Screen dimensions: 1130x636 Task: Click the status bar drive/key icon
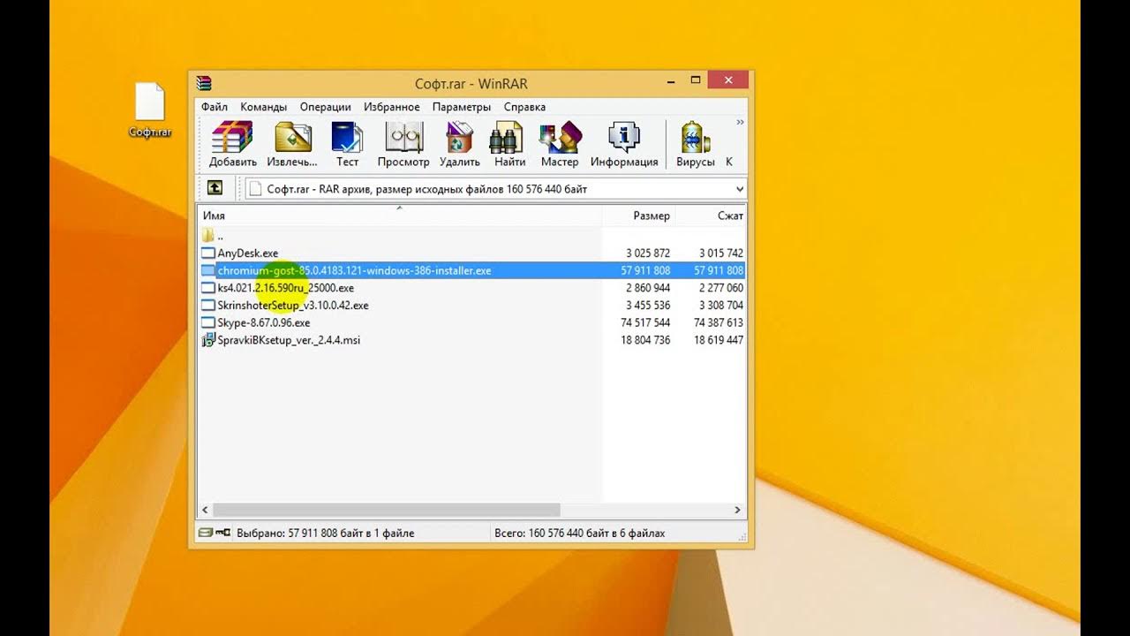tap(215, 533)
